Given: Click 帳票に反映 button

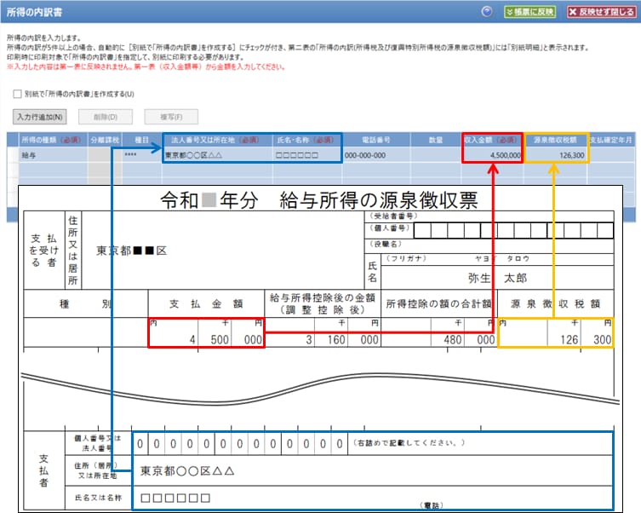Looking at the screenshot, I should point(529,12).
